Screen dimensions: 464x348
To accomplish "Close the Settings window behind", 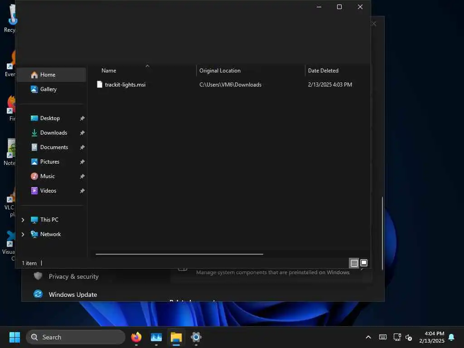I will [x=374, y=24].
